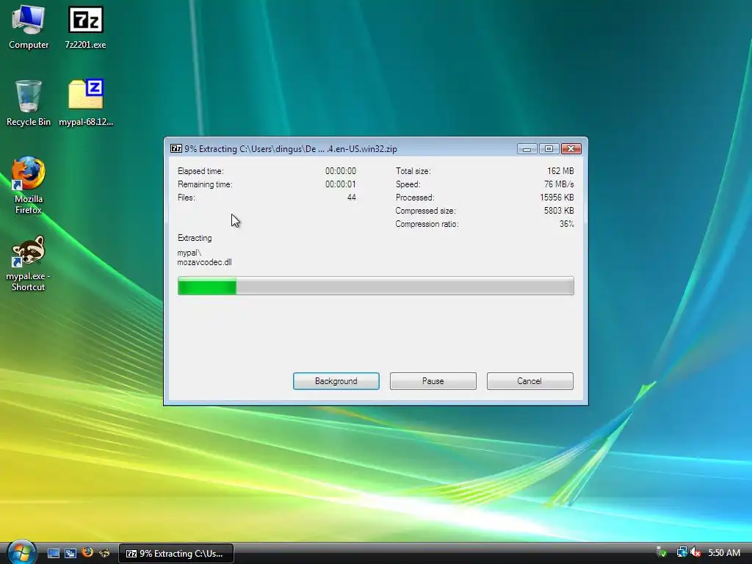752x564 pixels.
Task: Select the mypal.exe - Shortcut raccoon icon
Action: [x=29, y=263]
